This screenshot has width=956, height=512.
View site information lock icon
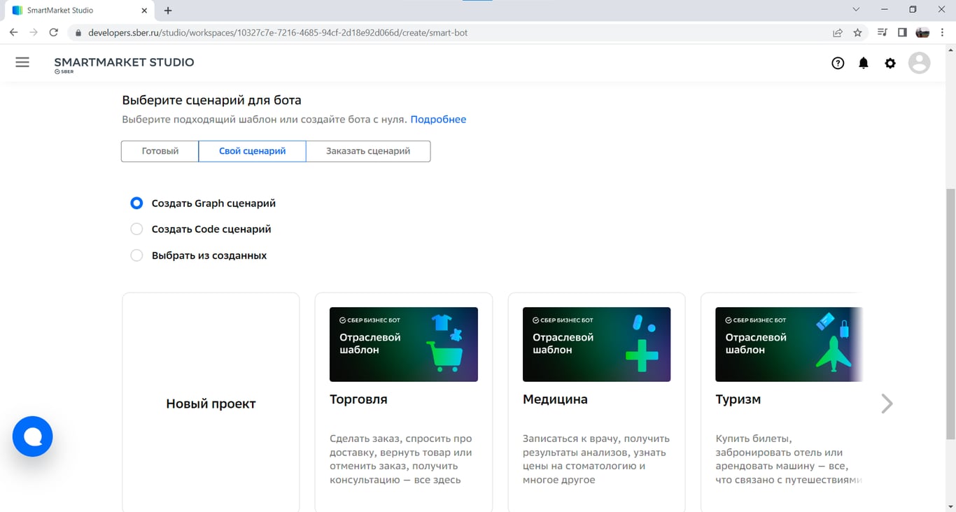point(78,33)
